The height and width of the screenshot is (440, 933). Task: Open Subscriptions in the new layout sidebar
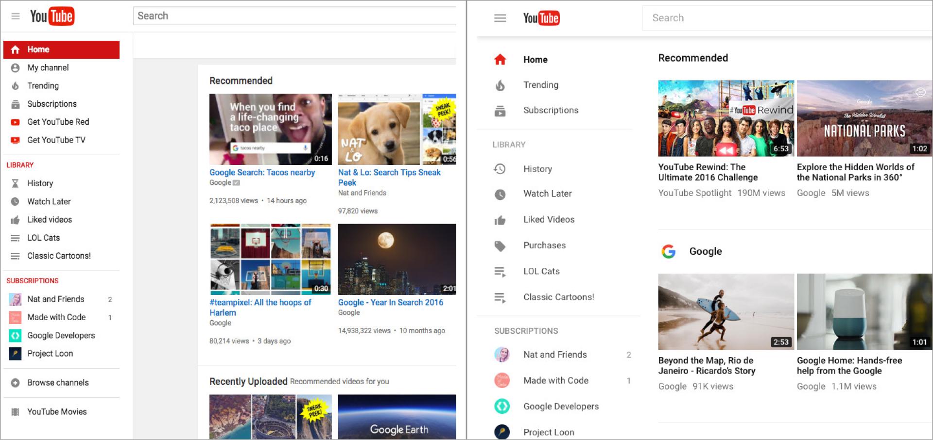[551, 110]
